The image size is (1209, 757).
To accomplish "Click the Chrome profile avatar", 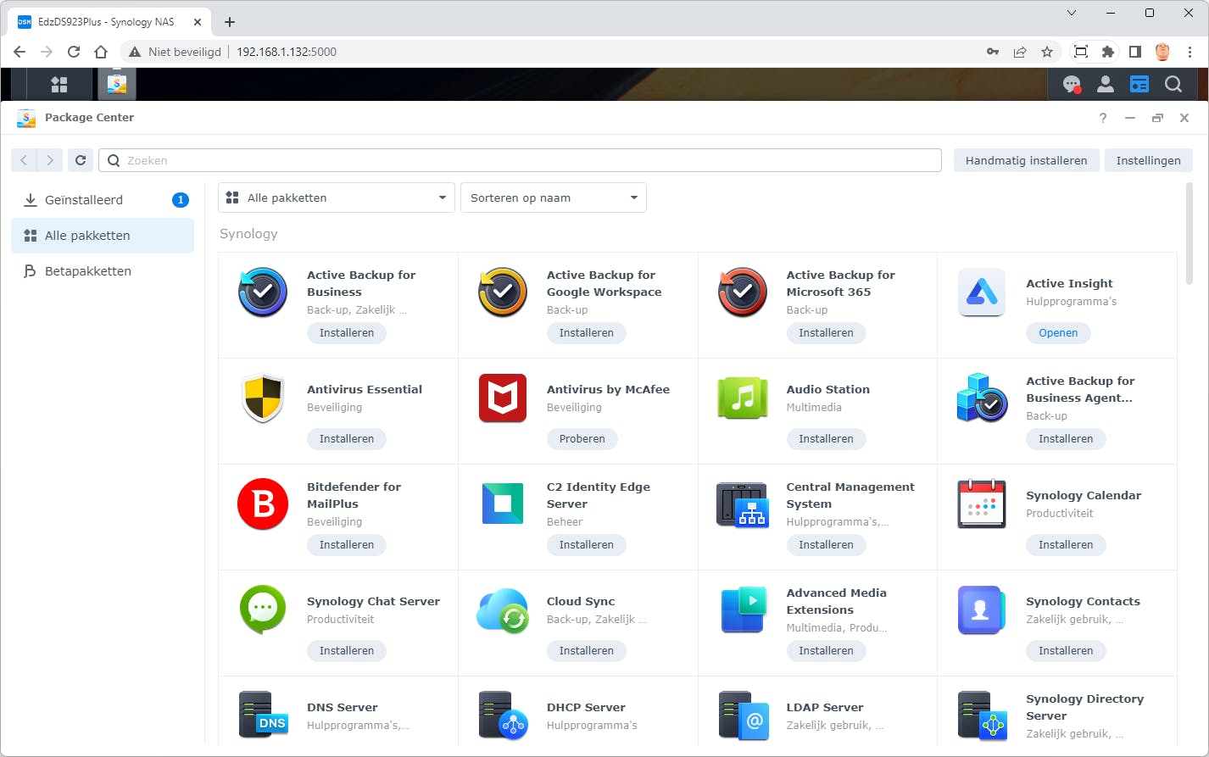I will point(1162,52).
